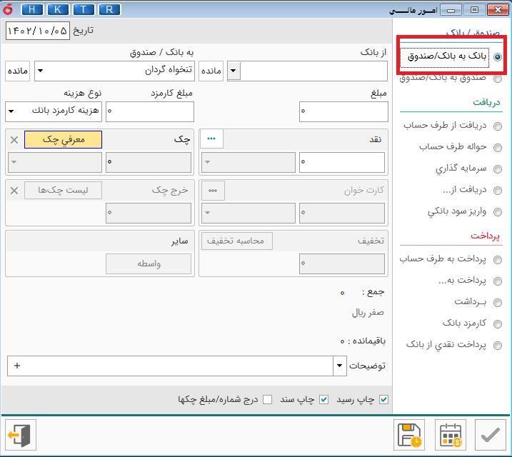
Task: Open the توضيحات dropdown arrow
Action: pyautogui.click(x=339, y=366)
